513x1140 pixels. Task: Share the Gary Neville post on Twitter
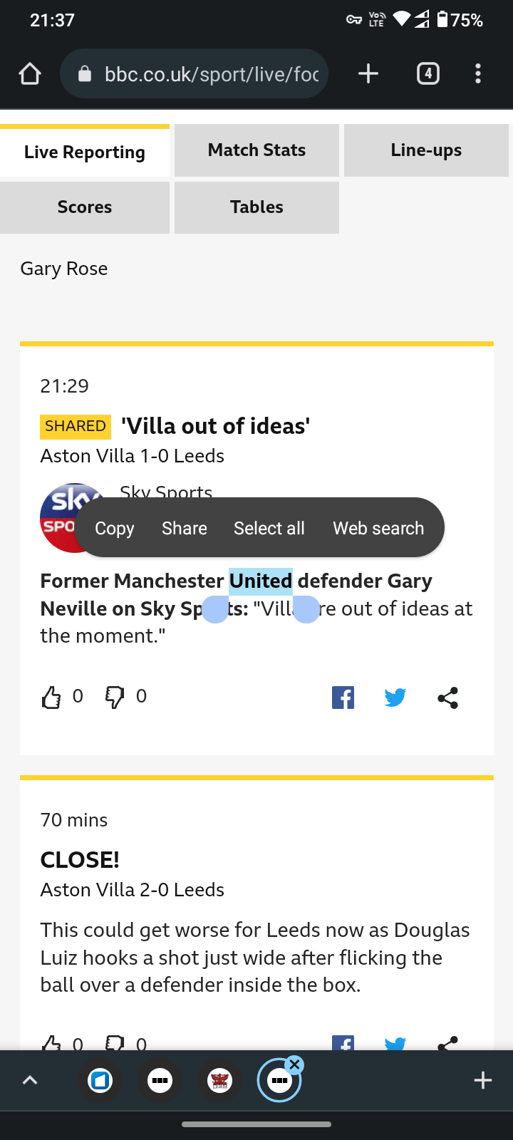(395, 698)
